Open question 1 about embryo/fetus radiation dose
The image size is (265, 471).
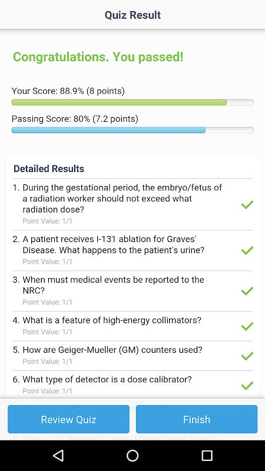[132, 204]
